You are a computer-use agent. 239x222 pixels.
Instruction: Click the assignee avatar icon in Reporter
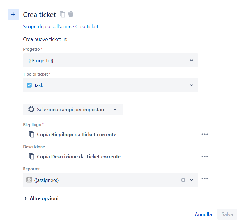(x=29, y=180)
